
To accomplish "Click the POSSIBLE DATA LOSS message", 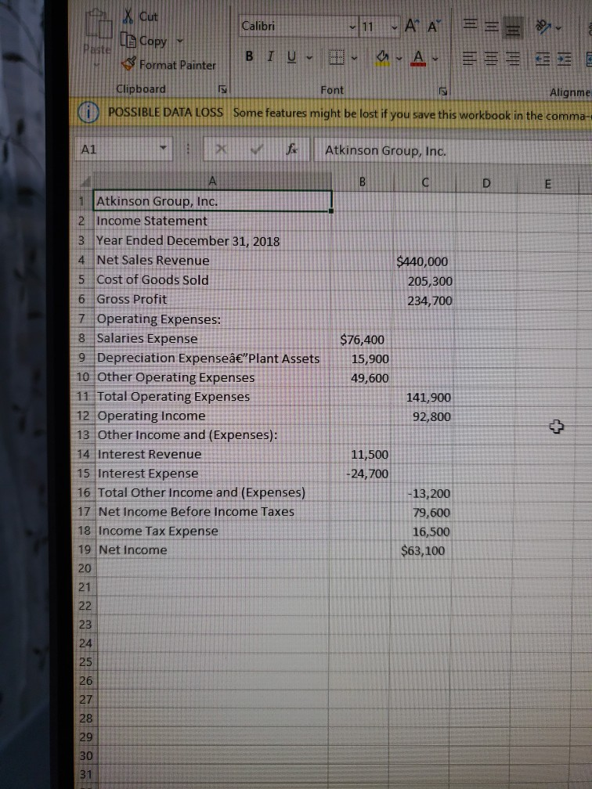I will tap(166, 112).
